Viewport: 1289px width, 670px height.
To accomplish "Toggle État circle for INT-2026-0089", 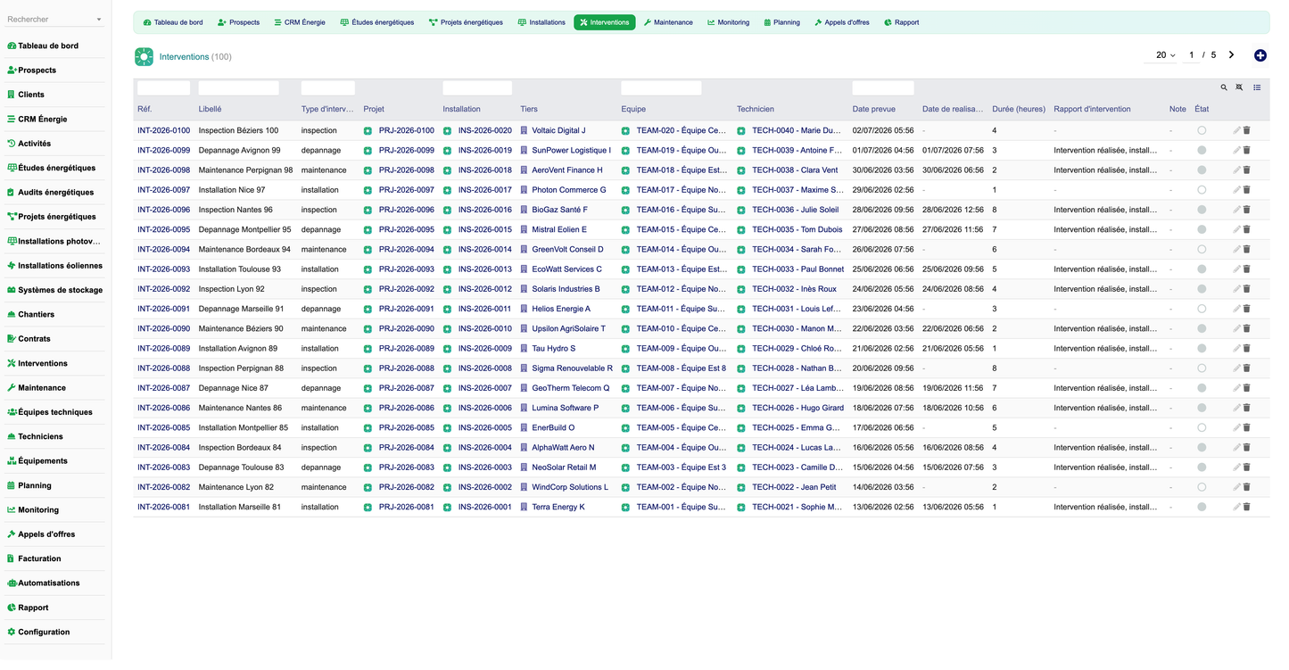I will click(x=1202, y=349).
